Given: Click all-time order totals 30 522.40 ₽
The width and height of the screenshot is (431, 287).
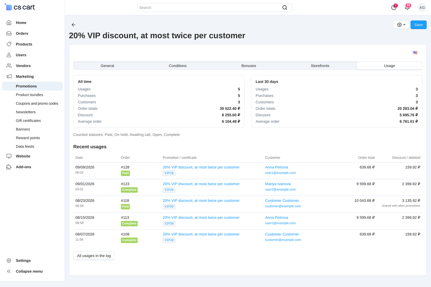Looking at the screenshot, I should click(x=230, y=109).
